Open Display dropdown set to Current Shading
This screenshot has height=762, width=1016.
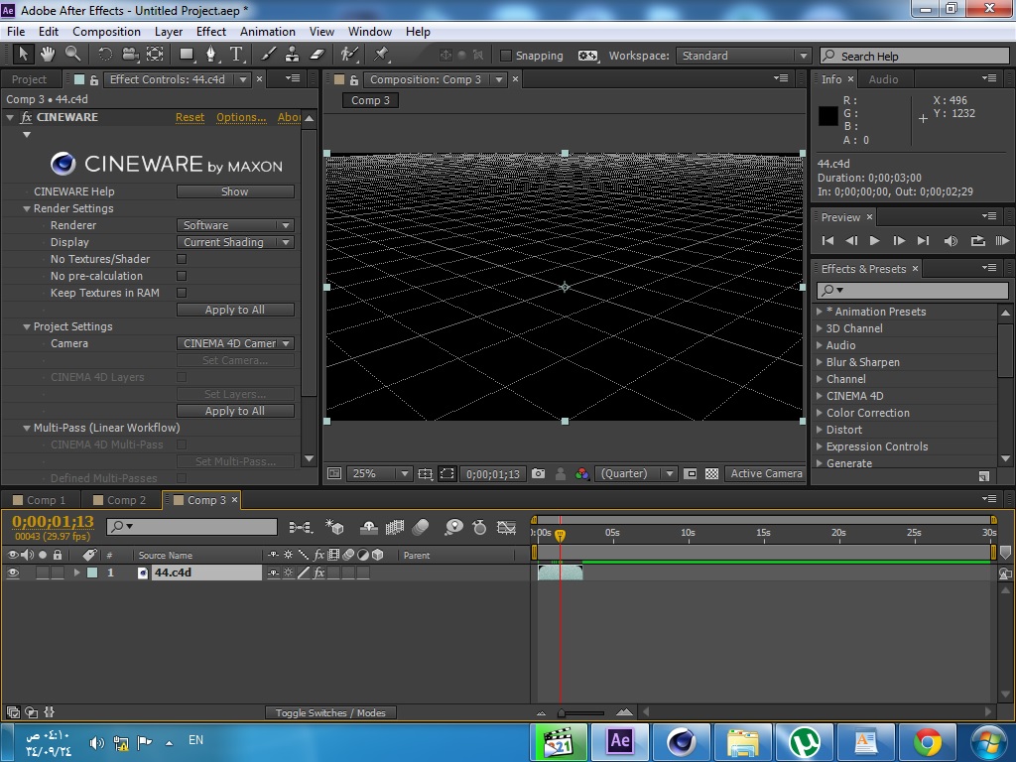point(235,242)
